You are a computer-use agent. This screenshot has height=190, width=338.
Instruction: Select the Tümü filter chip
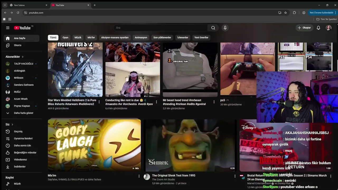[53, 37]
